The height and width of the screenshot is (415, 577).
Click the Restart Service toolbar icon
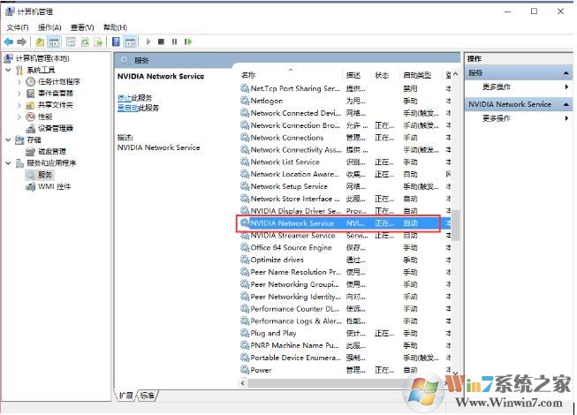coord(187,41)
